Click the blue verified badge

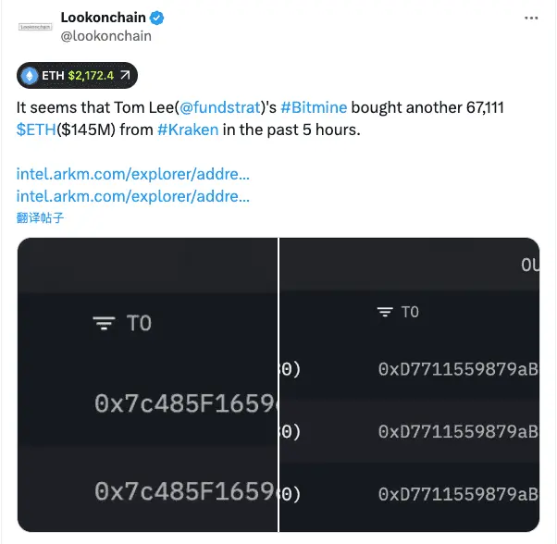coord(159,18)
